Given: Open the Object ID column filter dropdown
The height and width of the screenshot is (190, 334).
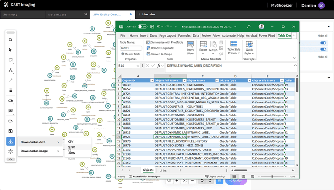Looking at the screenshot, I should point(152,81).
